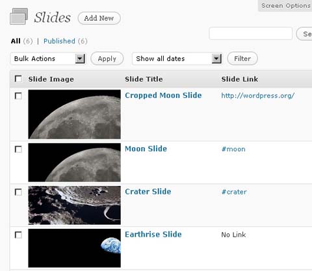Focus the slides search input field
Screen dimensions: 312x271
[x=251, y=34]
